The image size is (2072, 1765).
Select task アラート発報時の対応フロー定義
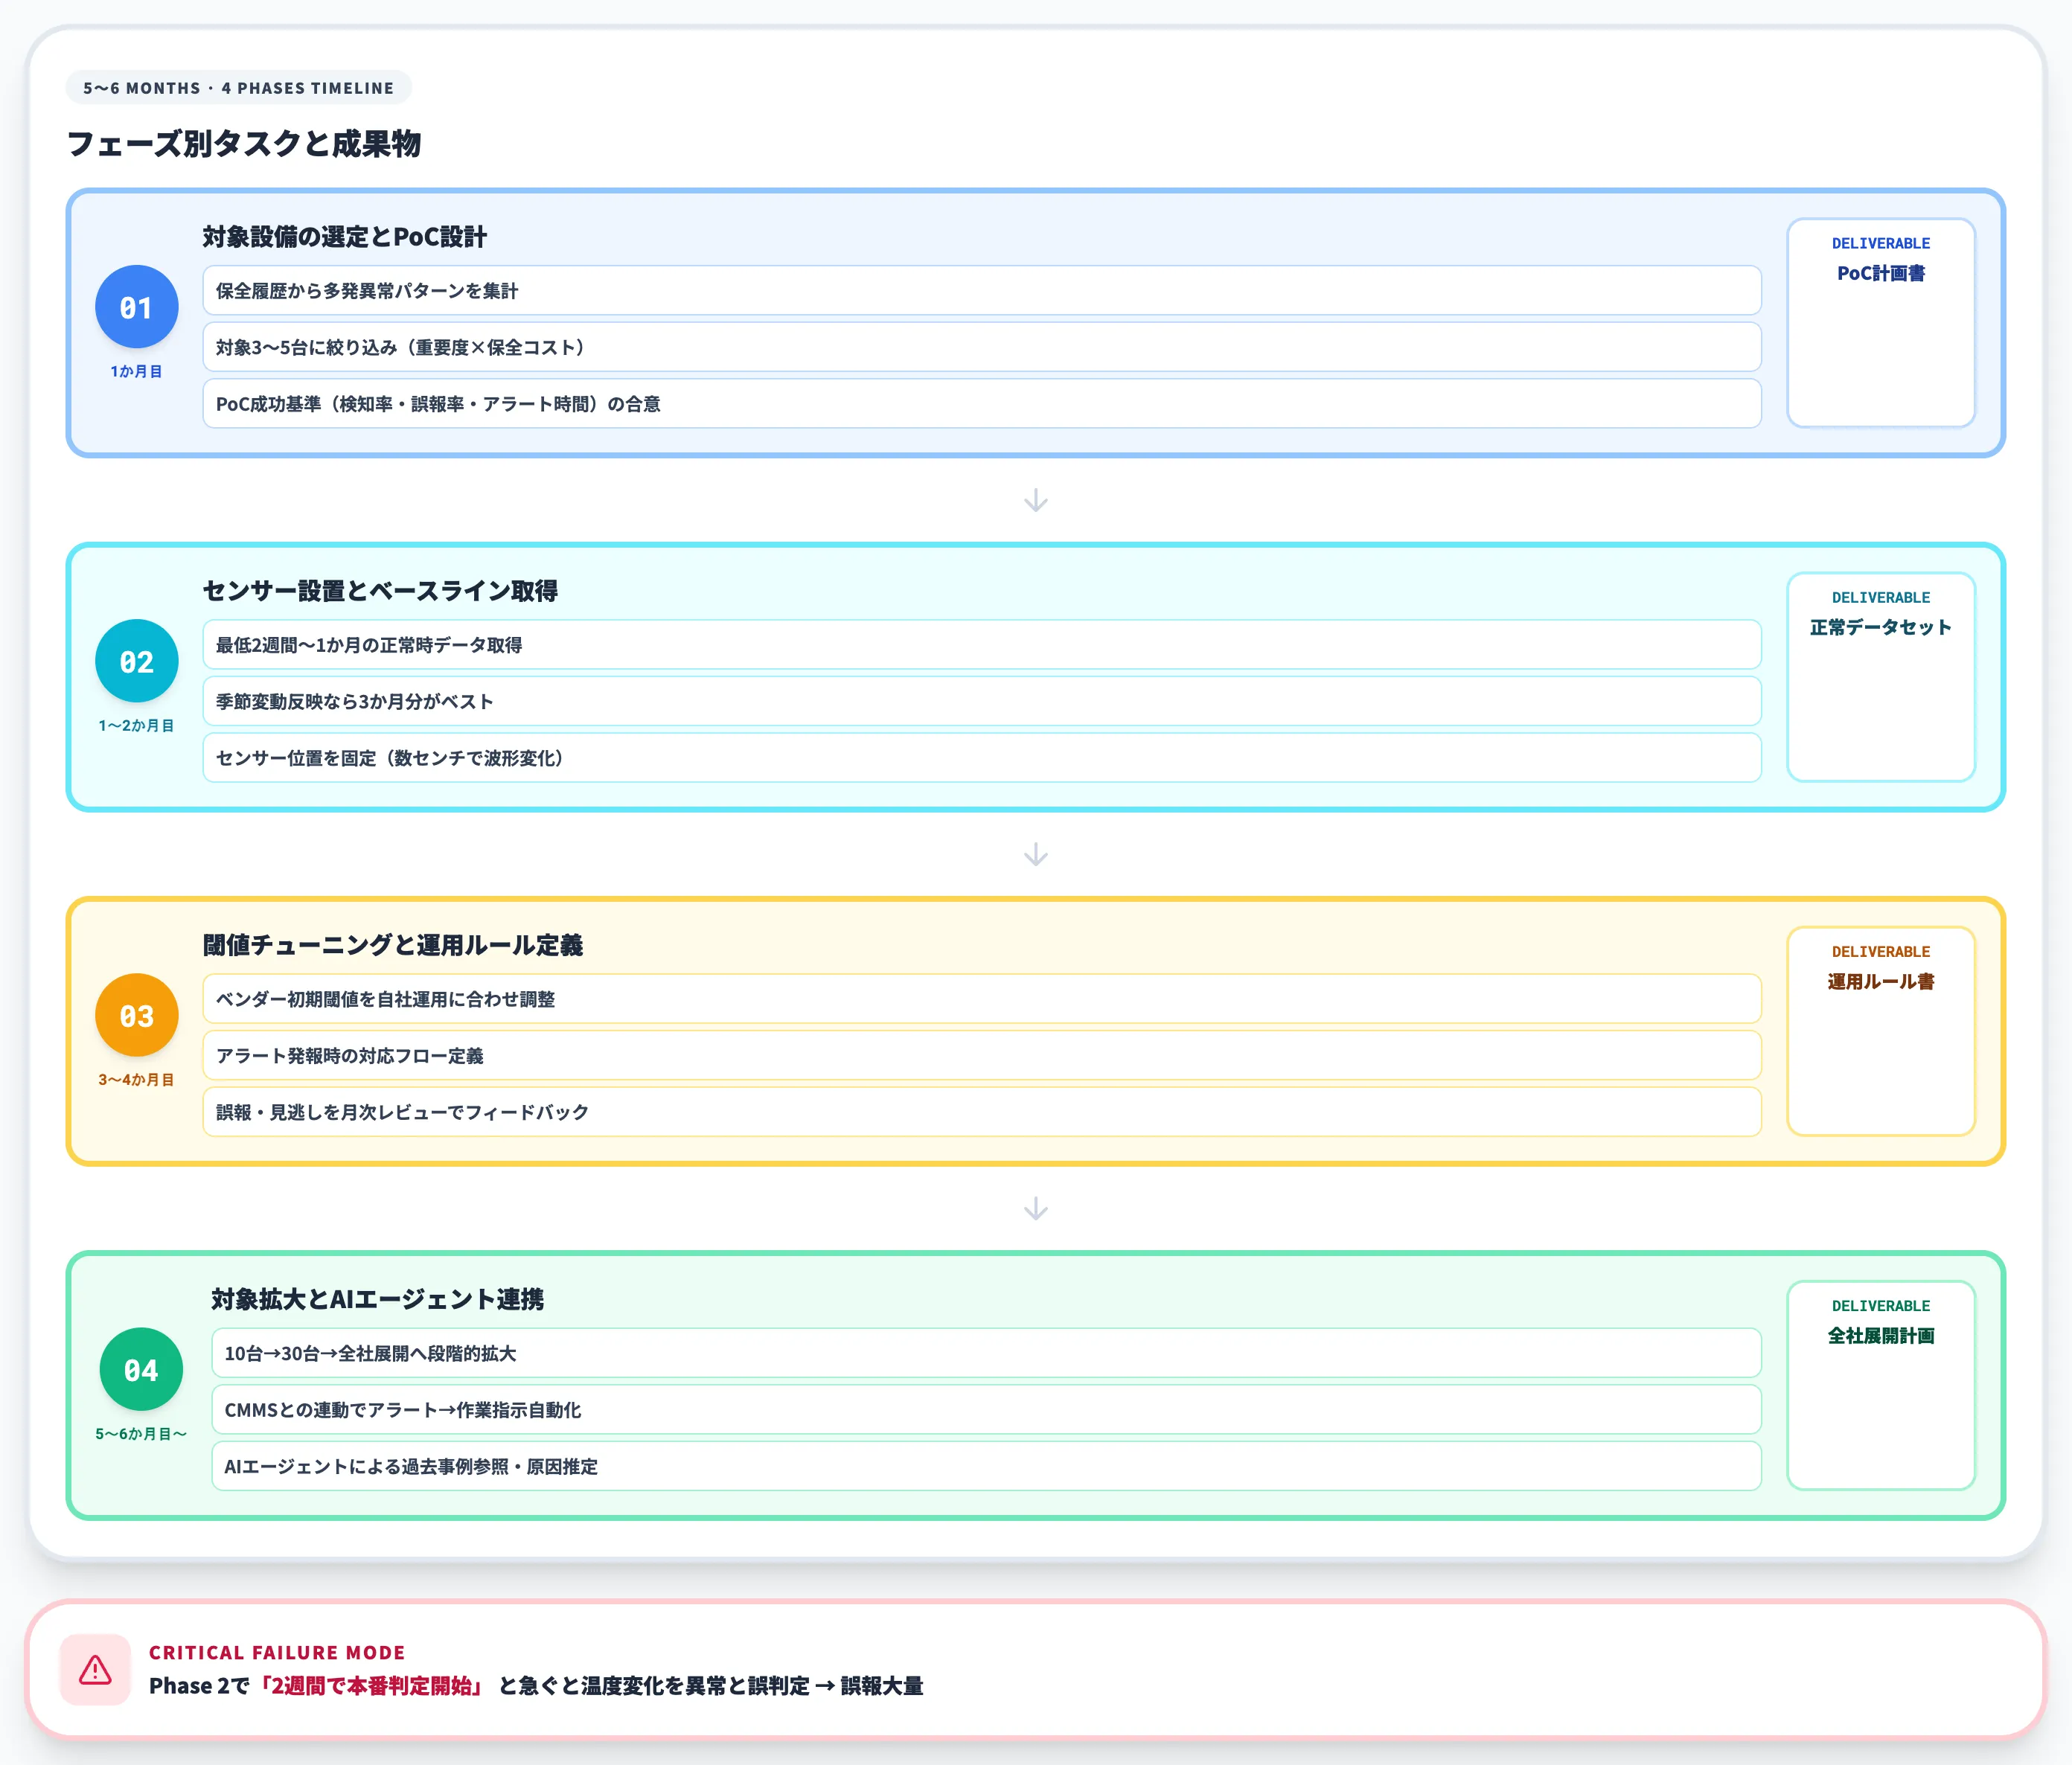[981, 1055]
